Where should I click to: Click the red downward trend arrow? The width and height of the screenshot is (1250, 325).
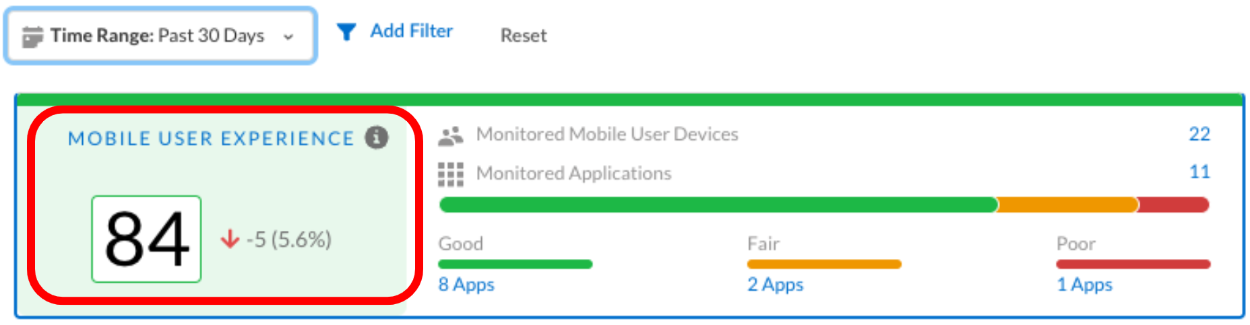[230, 239]
